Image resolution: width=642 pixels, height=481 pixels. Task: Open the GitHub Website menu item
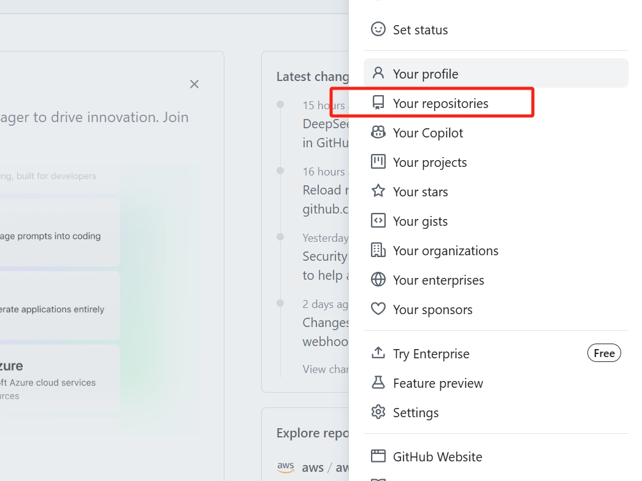437,456
